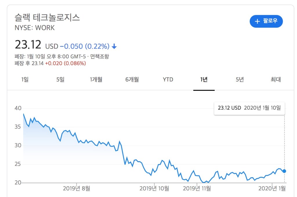Click the plus icon on the 팔로우 button
Image resolution: width=297 pixels, height=197 pixels.
pos(257,21)
